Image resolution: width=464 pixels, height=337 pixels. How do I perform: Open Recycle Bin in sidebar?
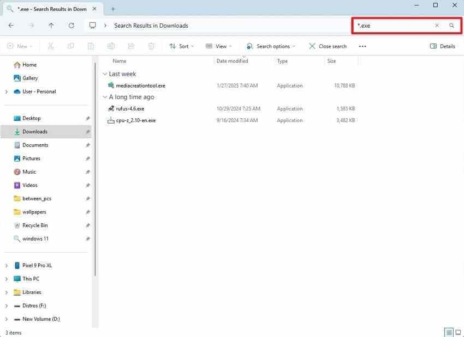pos(35,225)
